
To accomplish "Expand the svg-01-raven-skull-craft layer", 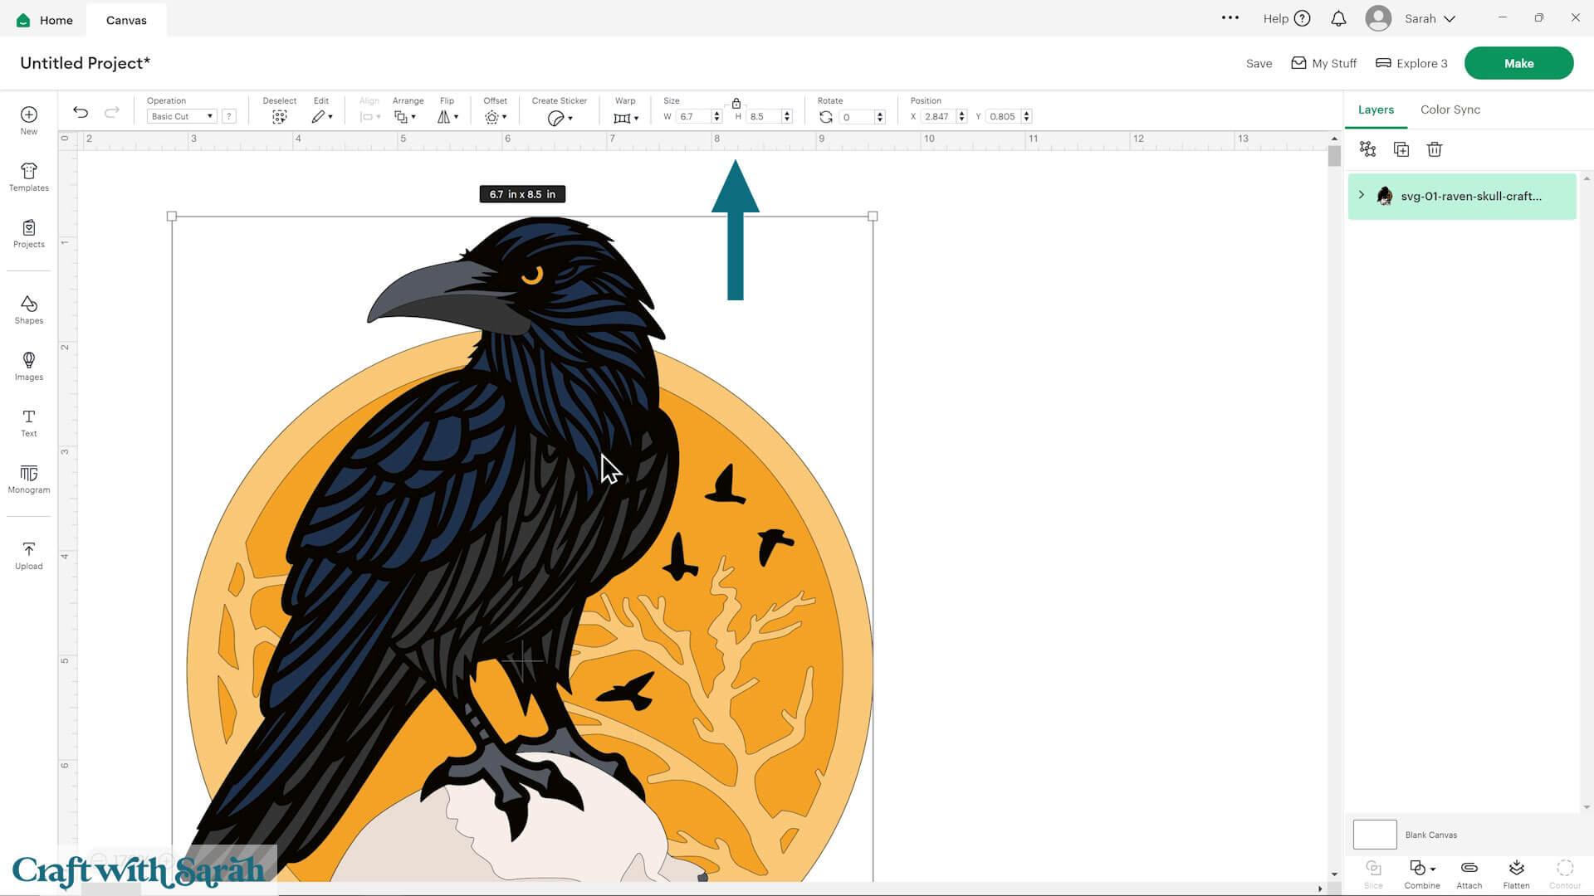I will (x=1361, y=195).
